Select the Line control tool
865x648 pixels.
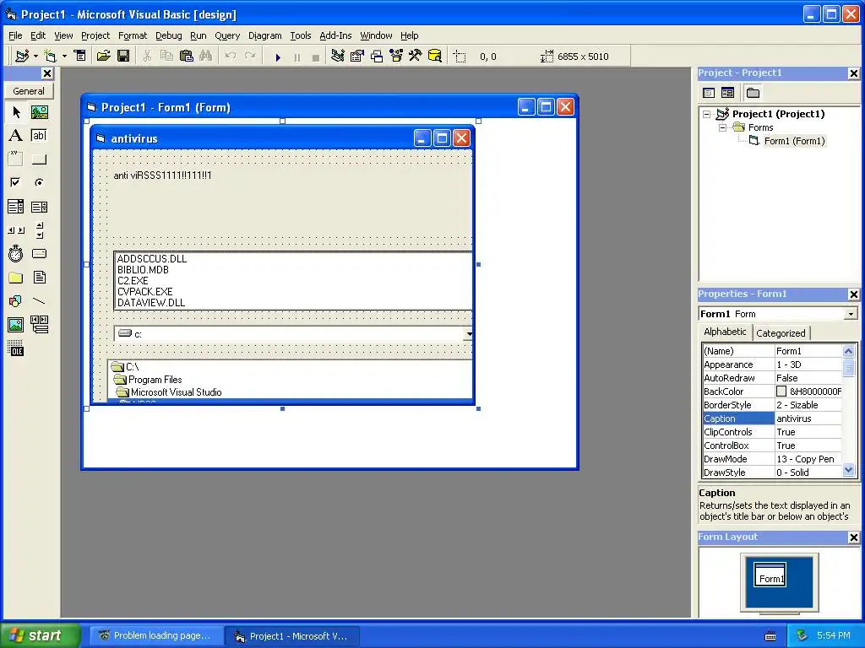pos(39,301)
